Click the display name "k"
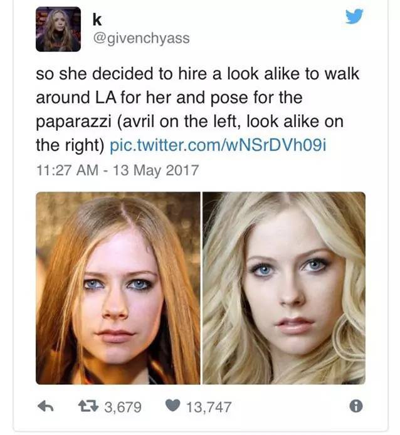The height and width of the screenshot is (435, 400). (97, 19)
